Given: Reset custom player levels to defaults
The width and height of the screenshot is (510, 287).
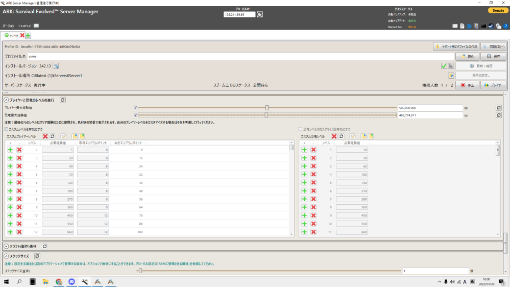Looking at the screenshot, I should [x=53, y=136].
